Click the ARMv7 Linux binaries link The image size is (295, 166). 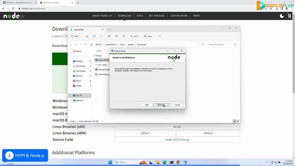tap(145, 133)
